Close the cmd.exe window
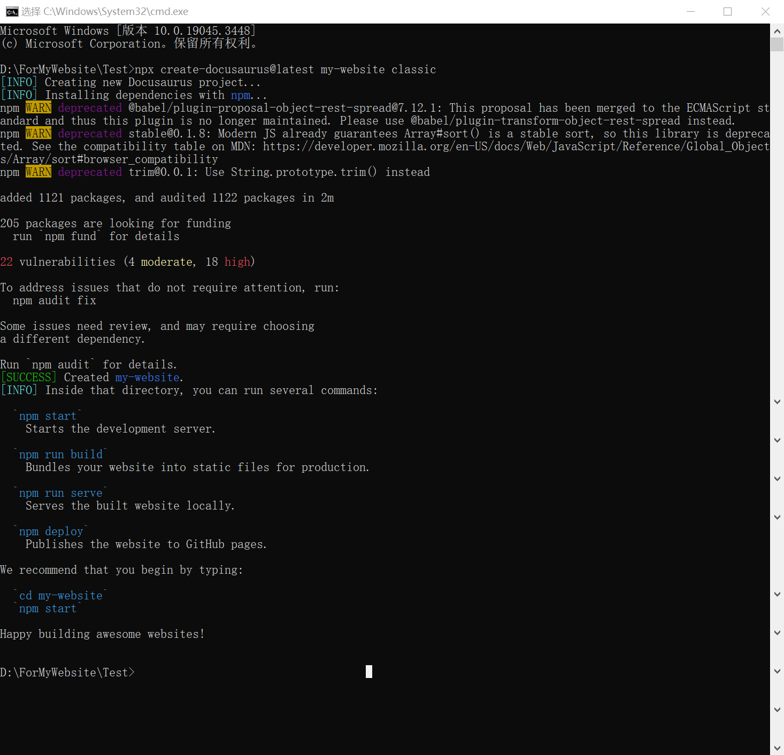784x755 pixels. click(x=765, y=11)
